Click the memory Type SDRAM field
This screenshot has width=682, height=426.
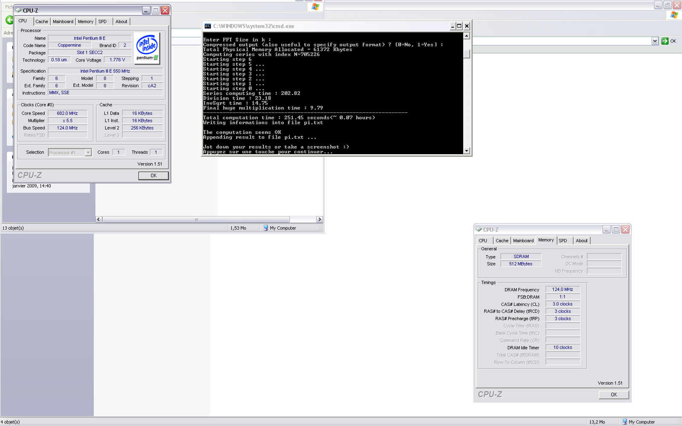click(521, 256)
